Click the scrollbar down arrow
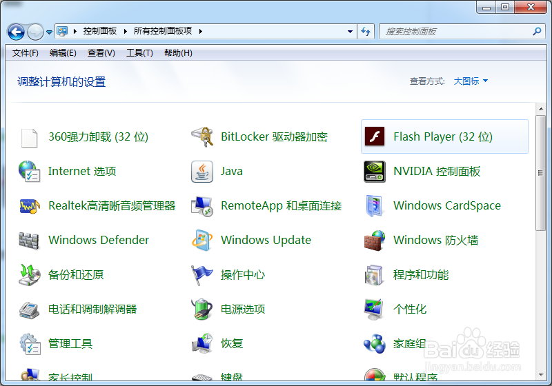The image size is (552, 386). [x=541, y=375]
